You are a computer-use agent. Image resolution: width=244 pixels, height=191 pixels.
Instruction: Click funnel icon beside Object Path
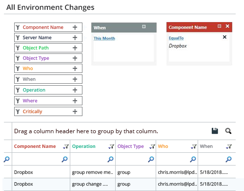click(x=18, y=48)
